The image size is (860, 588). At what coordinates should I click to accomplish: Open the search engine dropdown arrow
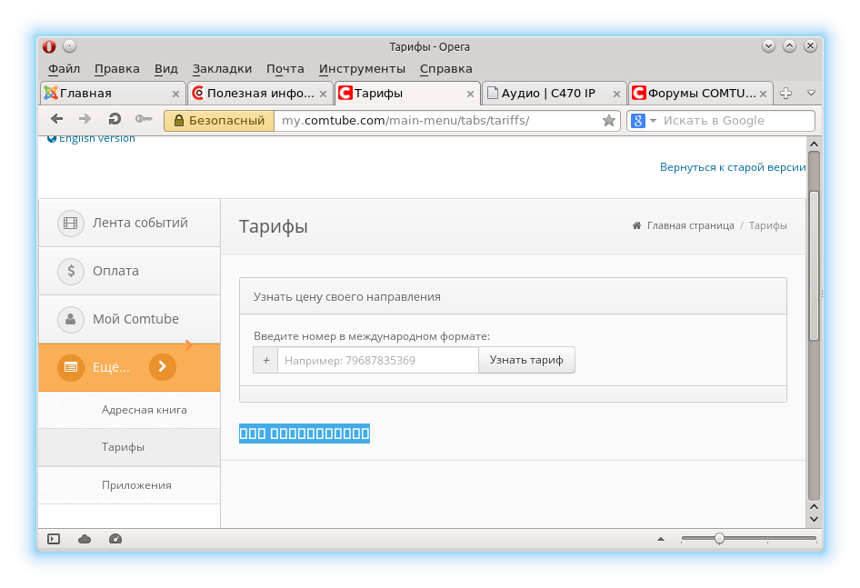coord(653,121)
